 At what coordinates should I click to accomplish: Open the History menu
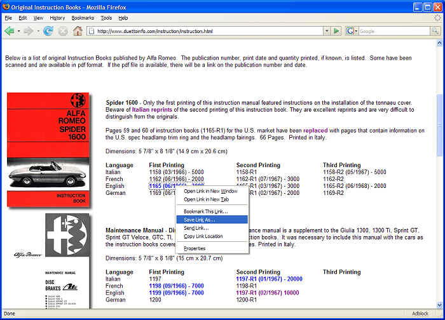[57, 18]
